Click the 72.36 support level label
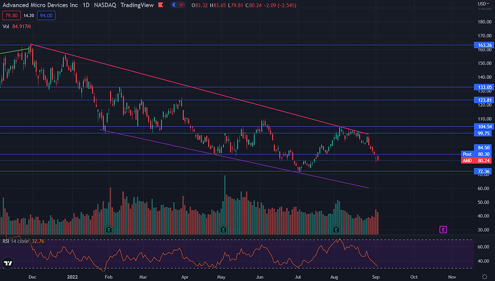The width and height of the screenshot is (495, 281). point(483,172)
